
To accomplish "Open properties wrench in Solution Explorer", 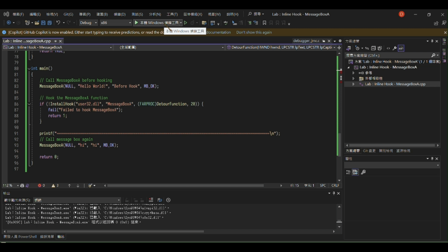I will tap(395, 48).
